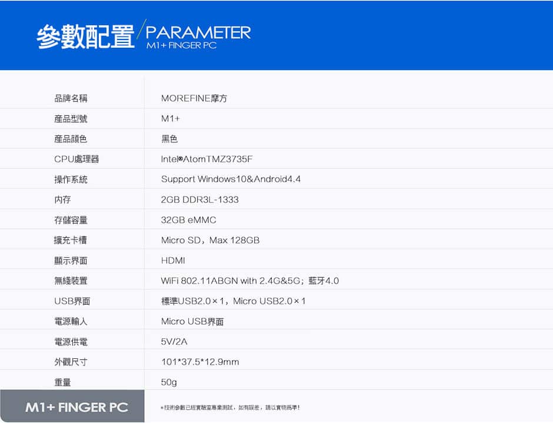This screenshot has height=423, width=553.
Task: Select the 品牌名稱 label
Action: click(x=71, y=98)
